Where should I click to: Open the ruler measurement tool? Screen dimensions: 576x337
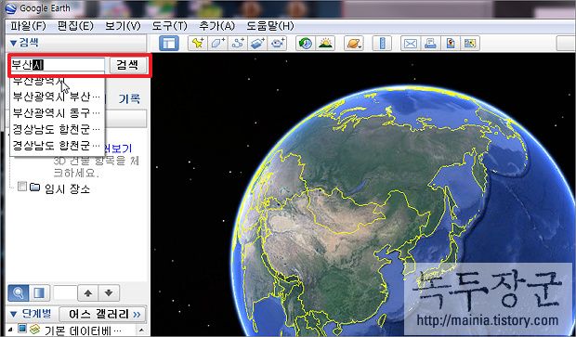(x=382, y=44)
